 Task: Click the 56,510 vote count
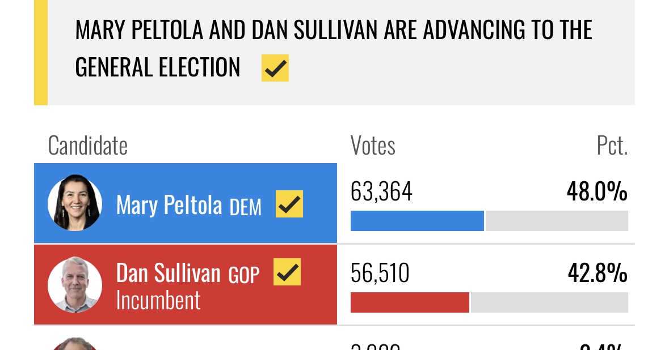pyautogui.click(x=380, y=273)
